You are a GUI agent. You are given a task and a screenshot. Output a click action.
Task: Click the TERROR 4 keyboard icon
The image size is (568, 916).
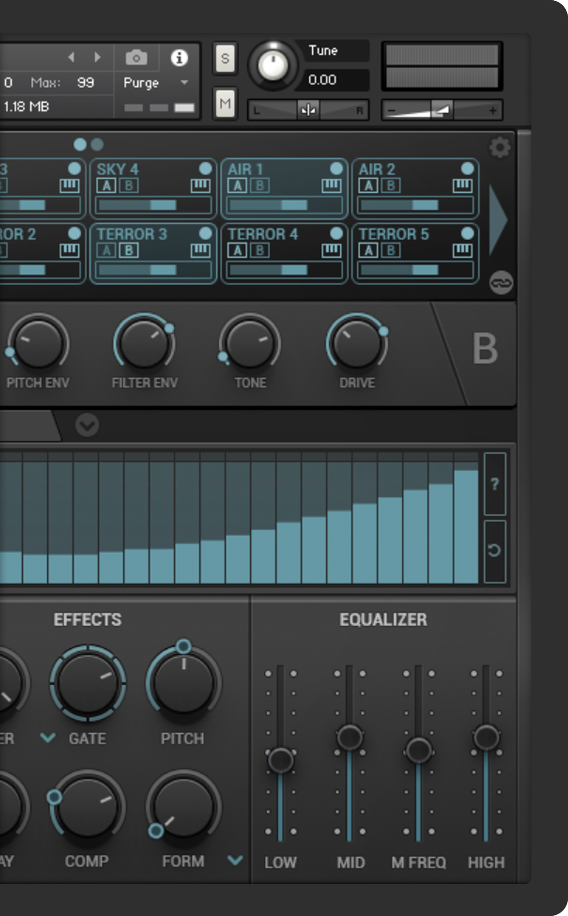pyautogui.click(x=331, y=250)
